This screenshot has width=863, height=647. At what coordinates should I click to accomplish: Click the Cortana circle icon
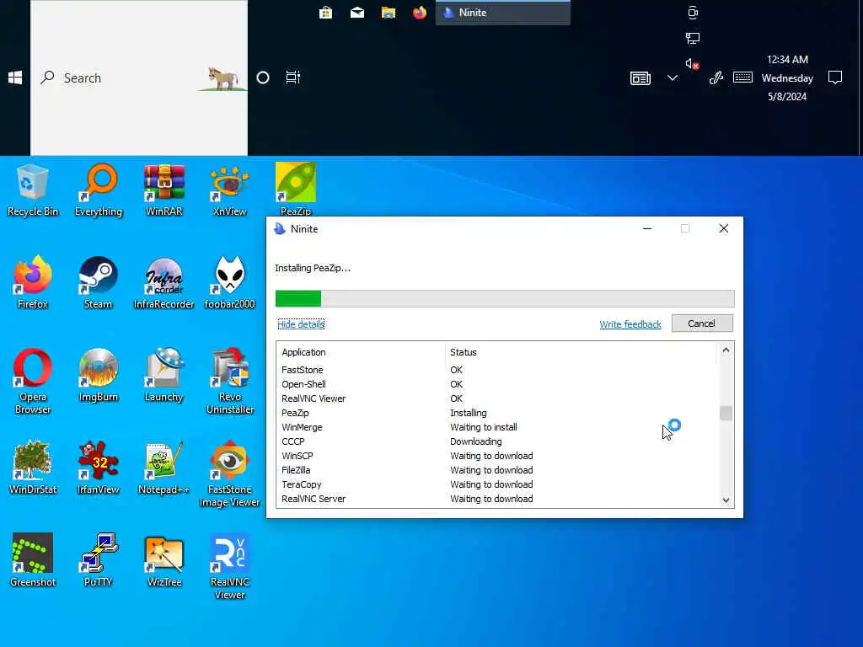point(263,78)
